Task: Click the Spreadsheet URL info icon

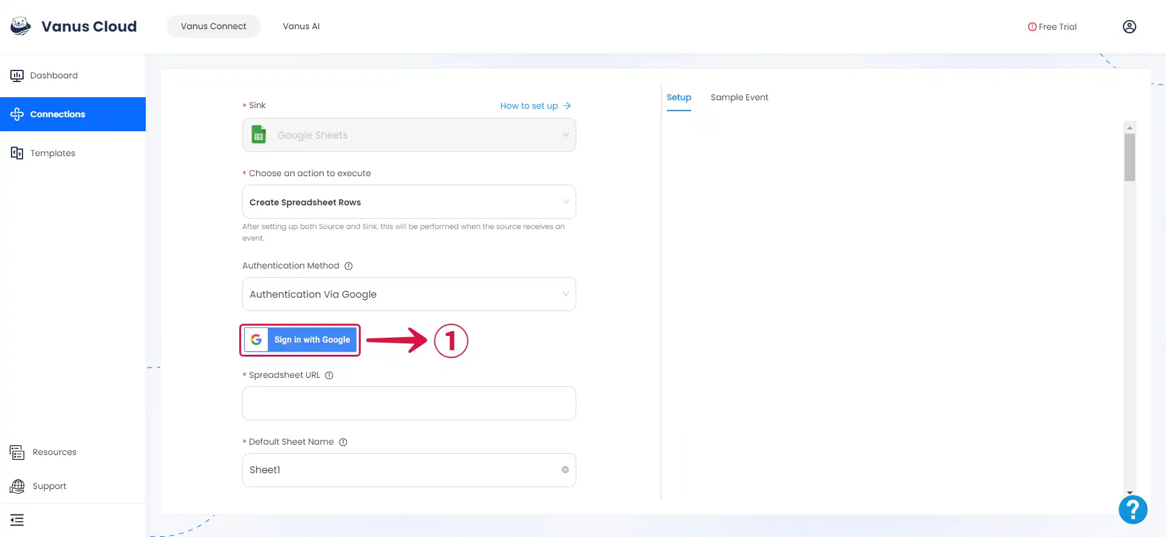Action: 329,375
